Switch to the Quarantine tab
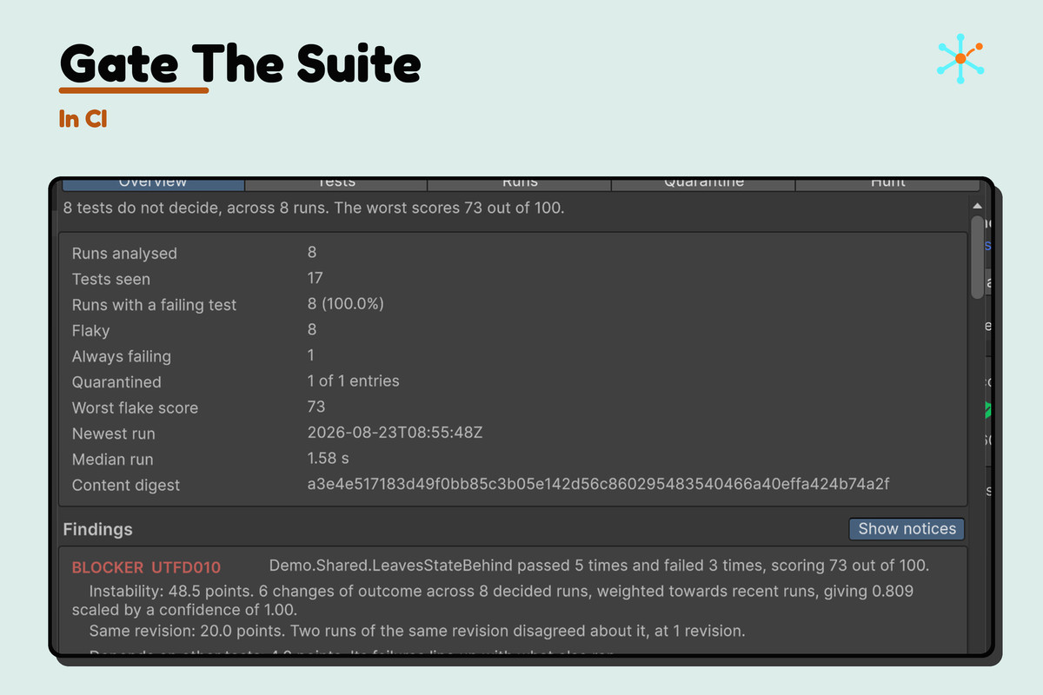Viewport: 1043px width, 695px height. (703, 184)
